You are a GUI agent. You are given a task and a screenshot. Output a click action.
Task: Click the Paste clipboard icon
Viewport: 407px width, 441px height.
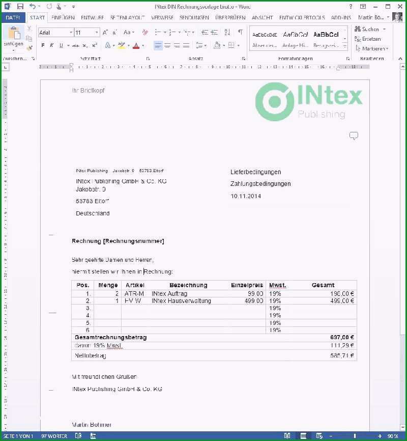(14, 33)
